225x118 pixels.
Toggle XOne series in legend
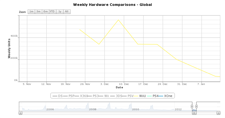165,96
